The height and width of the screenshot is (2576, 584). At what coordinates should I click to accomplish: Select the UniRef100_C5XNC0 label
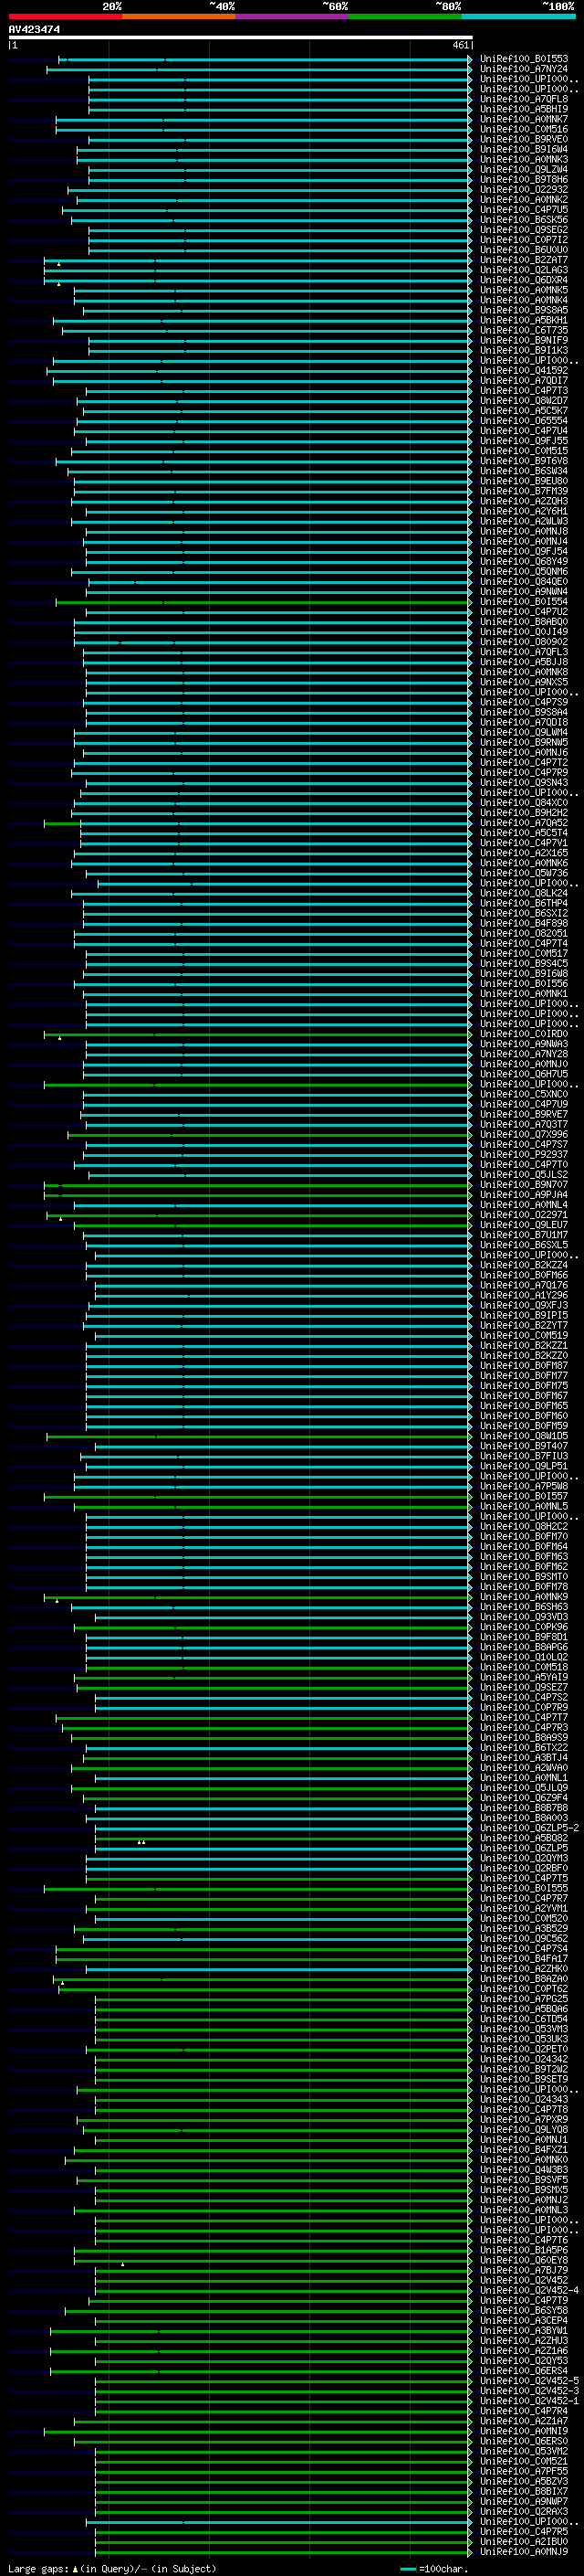tap(524, 1094)
